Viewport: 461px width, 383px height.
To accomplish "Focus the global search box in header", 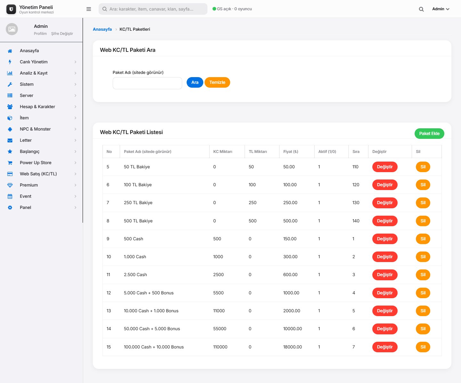I will [153, 9].
